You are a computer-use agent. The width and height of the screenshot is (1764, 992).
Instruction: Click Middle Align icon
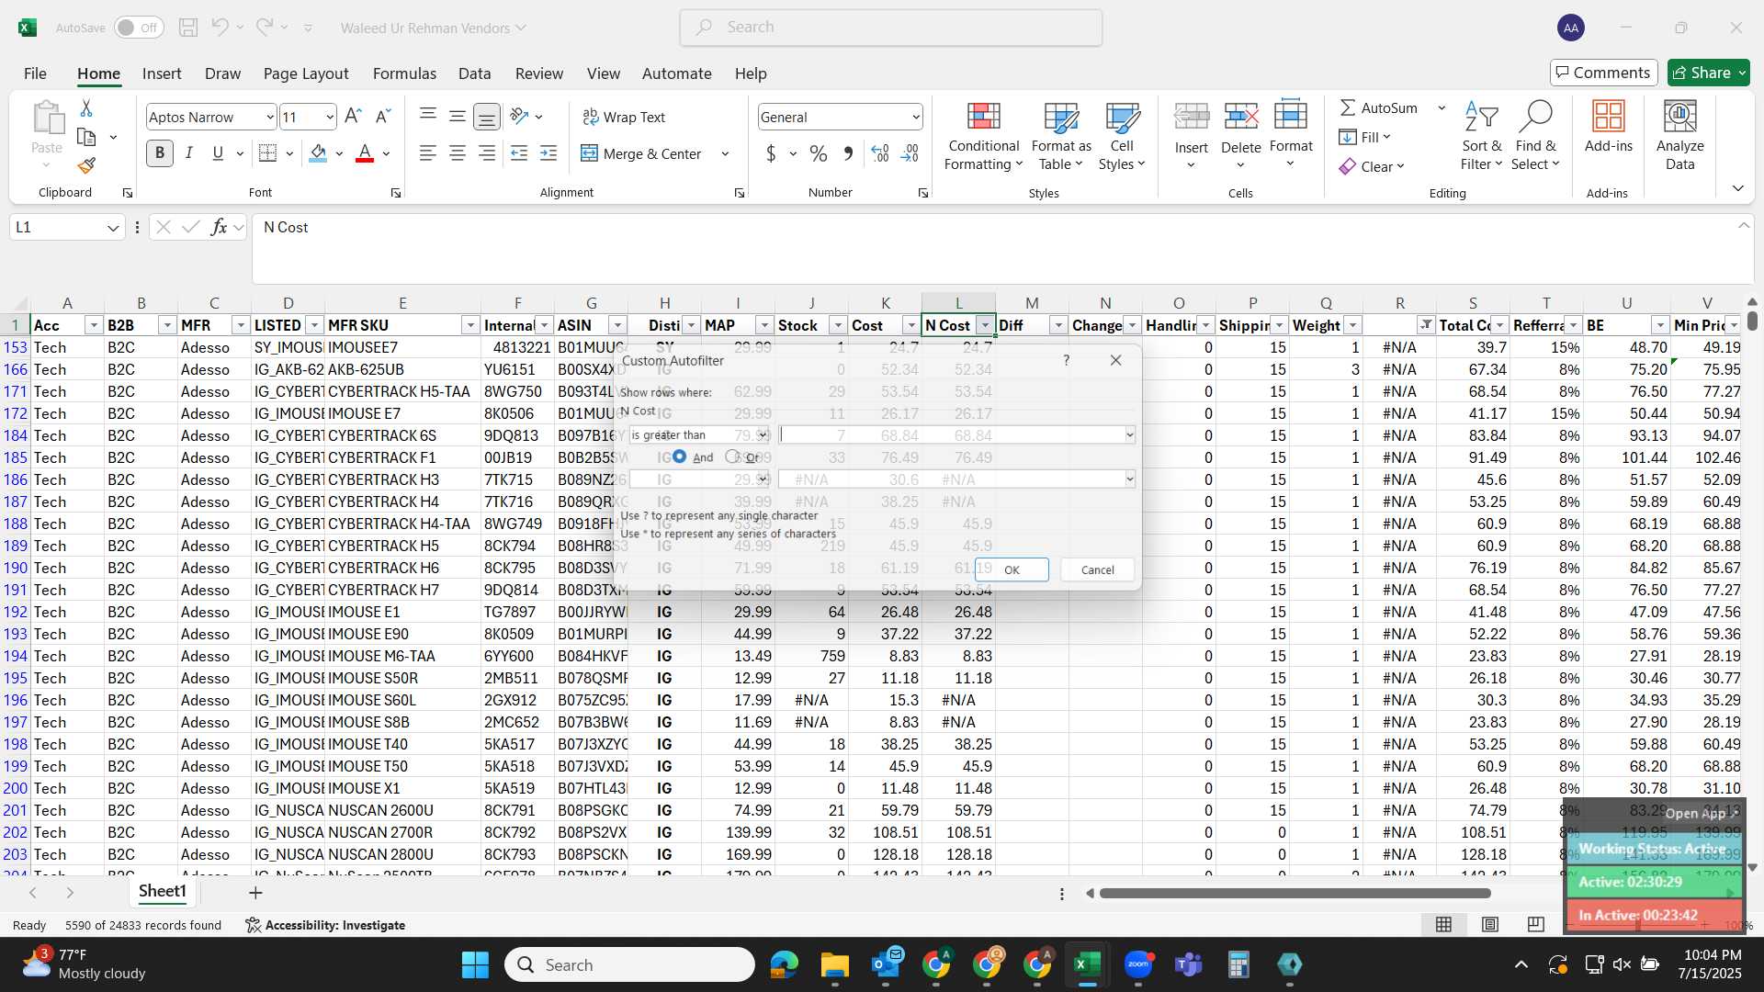point(458,116)
